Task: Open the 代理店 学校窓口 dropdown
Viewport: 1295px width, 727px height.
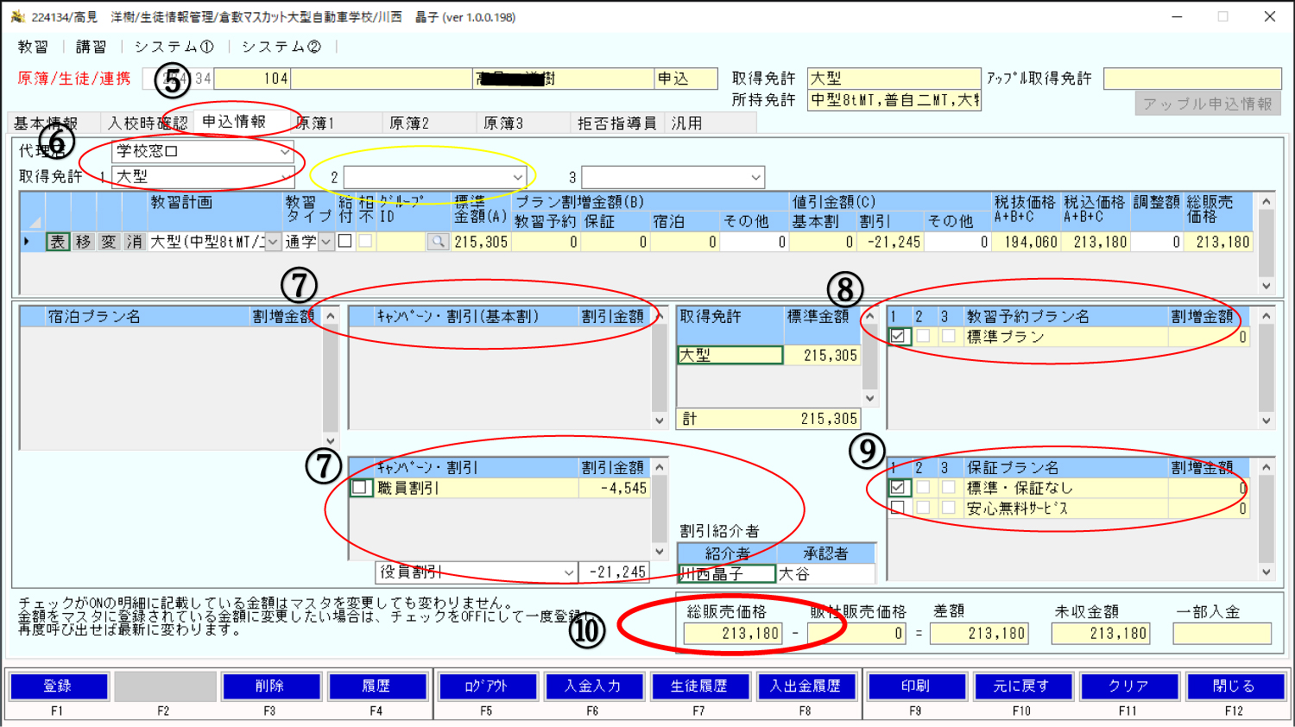Action: pyautogui.click(x=285, y=152)
